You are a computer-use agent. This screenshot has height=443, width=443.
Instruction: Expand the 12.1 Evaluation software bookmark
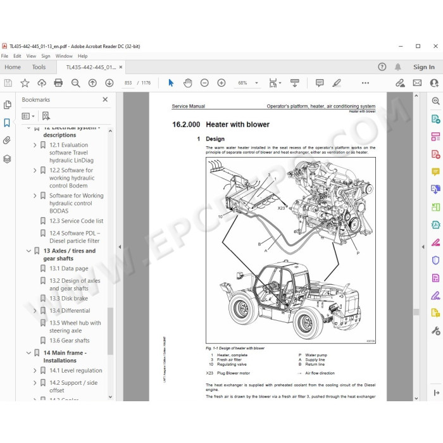click(x=35, y=145)
